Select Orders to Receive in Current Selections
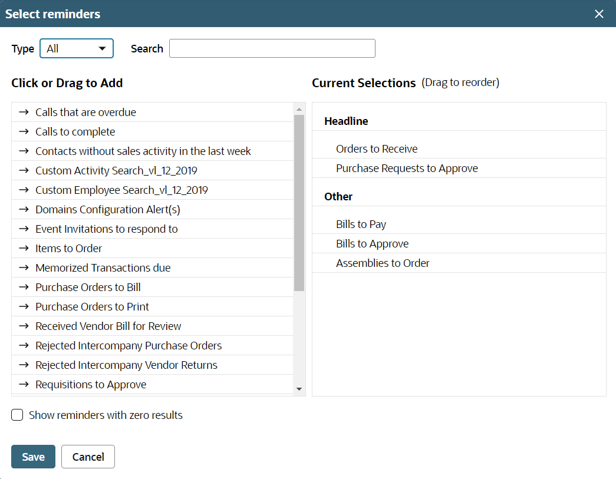 tap(377, 149)
